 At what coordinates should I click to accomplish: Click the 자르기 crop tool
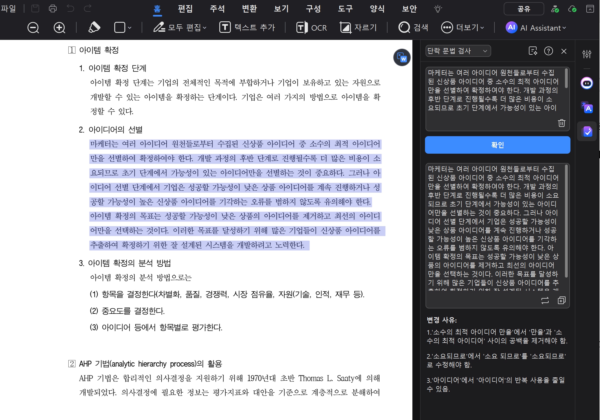358,28
